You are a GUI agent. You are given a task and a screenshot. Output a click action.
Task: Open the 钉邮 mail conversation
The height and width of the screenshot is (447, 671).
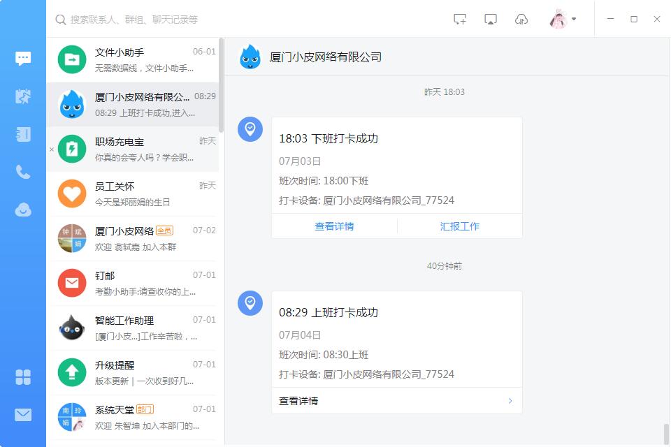click(133, 283)
